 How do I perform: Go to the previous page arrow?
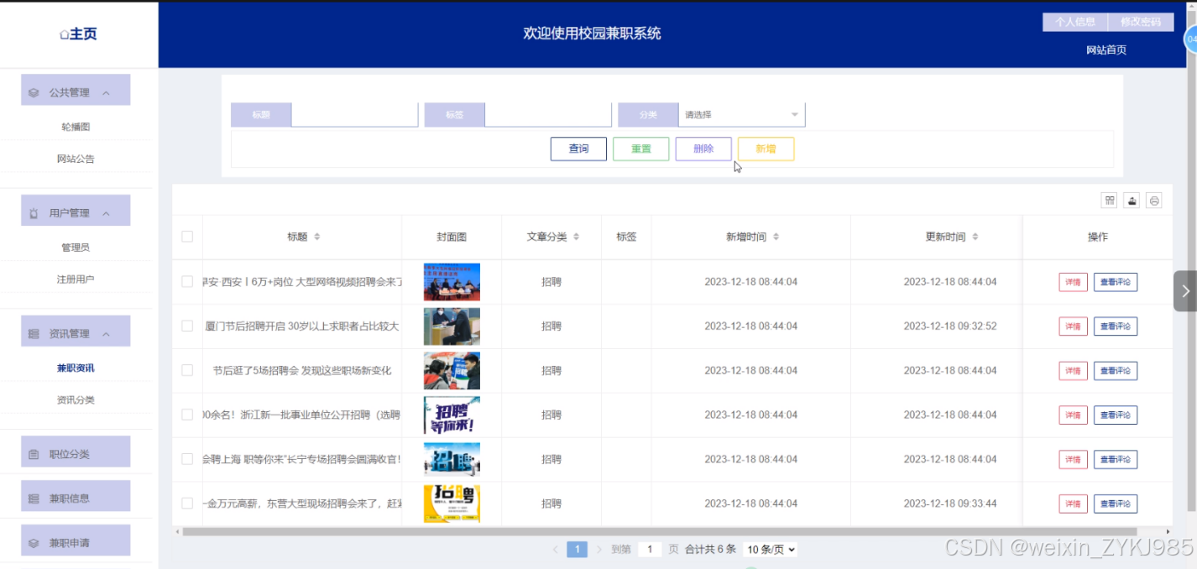pyautogui.click(x=555, y=550)
